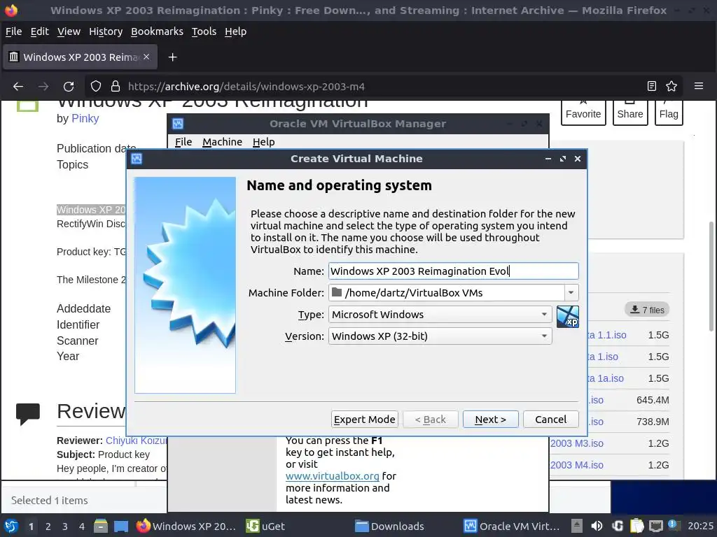The image size is (717, 537).
Task: Open Machine menu in VirtualBox Manager
Action: pos(222,142)
